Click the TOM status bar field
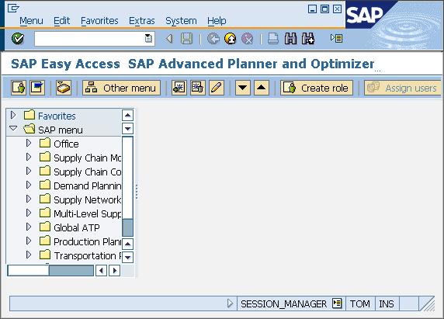Image resolution: width=444 pixels, height=319 pixels. 360,303
